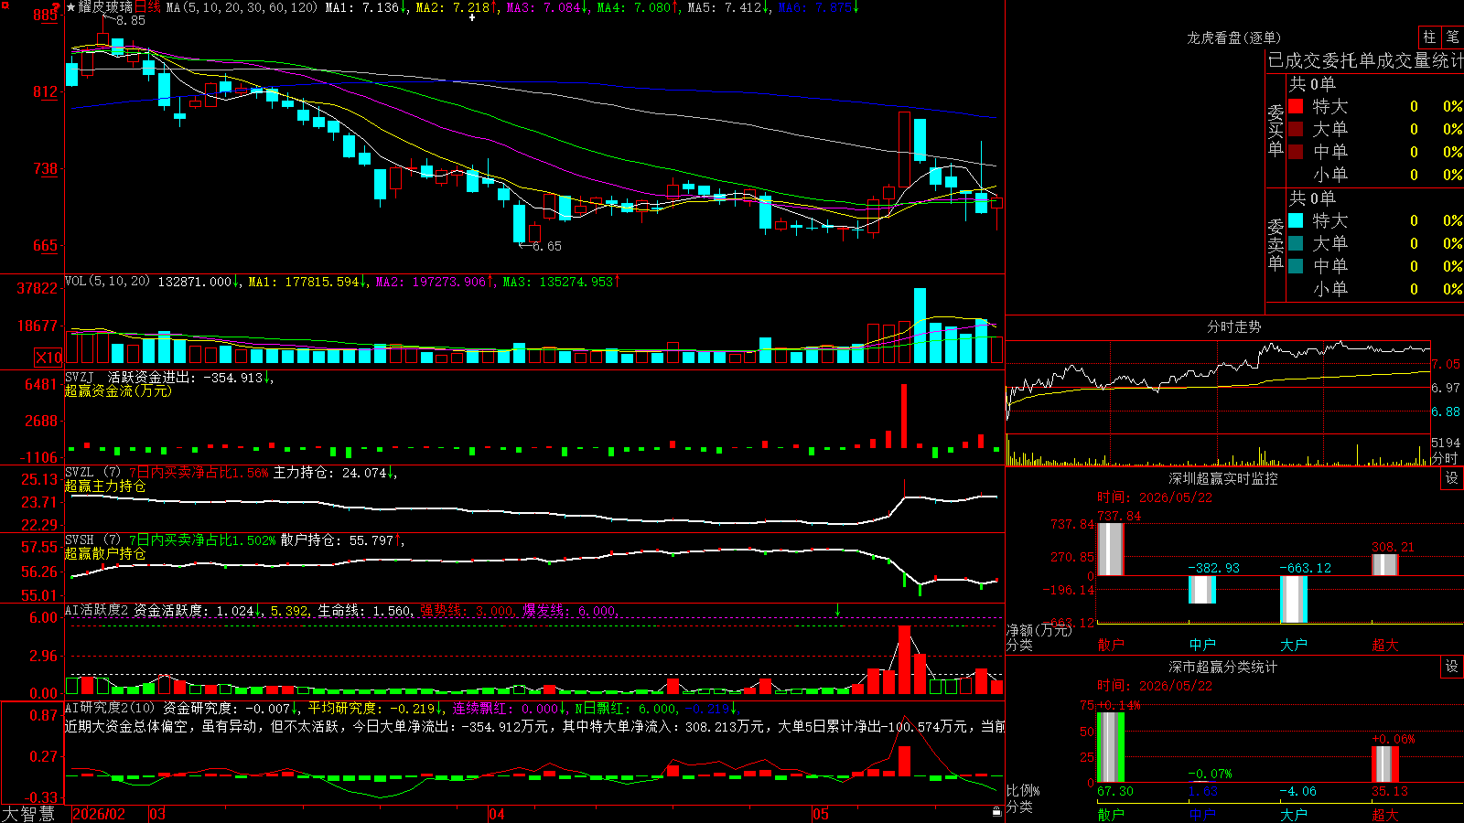Click the AI活跃度2 indicator name
This screenshot has height=823, width=1464.
(96, 610)
